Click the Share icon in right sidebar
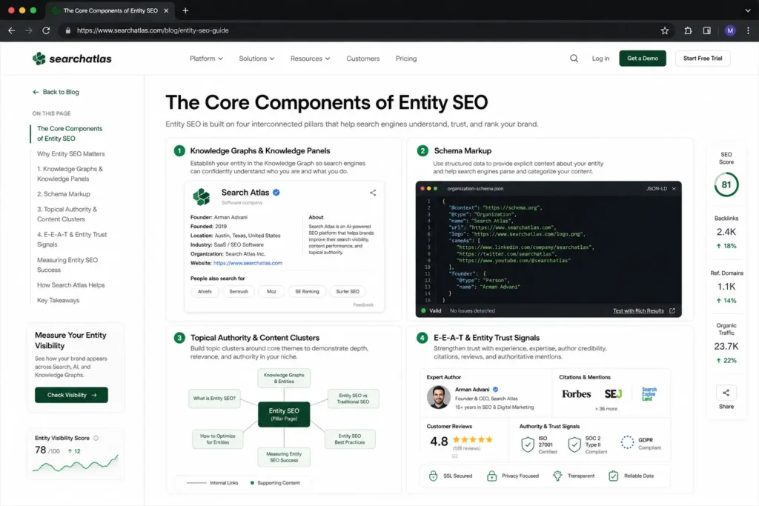The width and height of the screenshot is (759, 506). [726, 393]
